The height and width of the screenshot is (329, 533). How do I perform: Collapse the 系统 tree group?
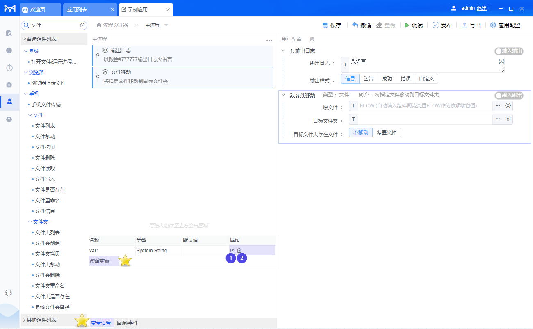coord(26,51)
